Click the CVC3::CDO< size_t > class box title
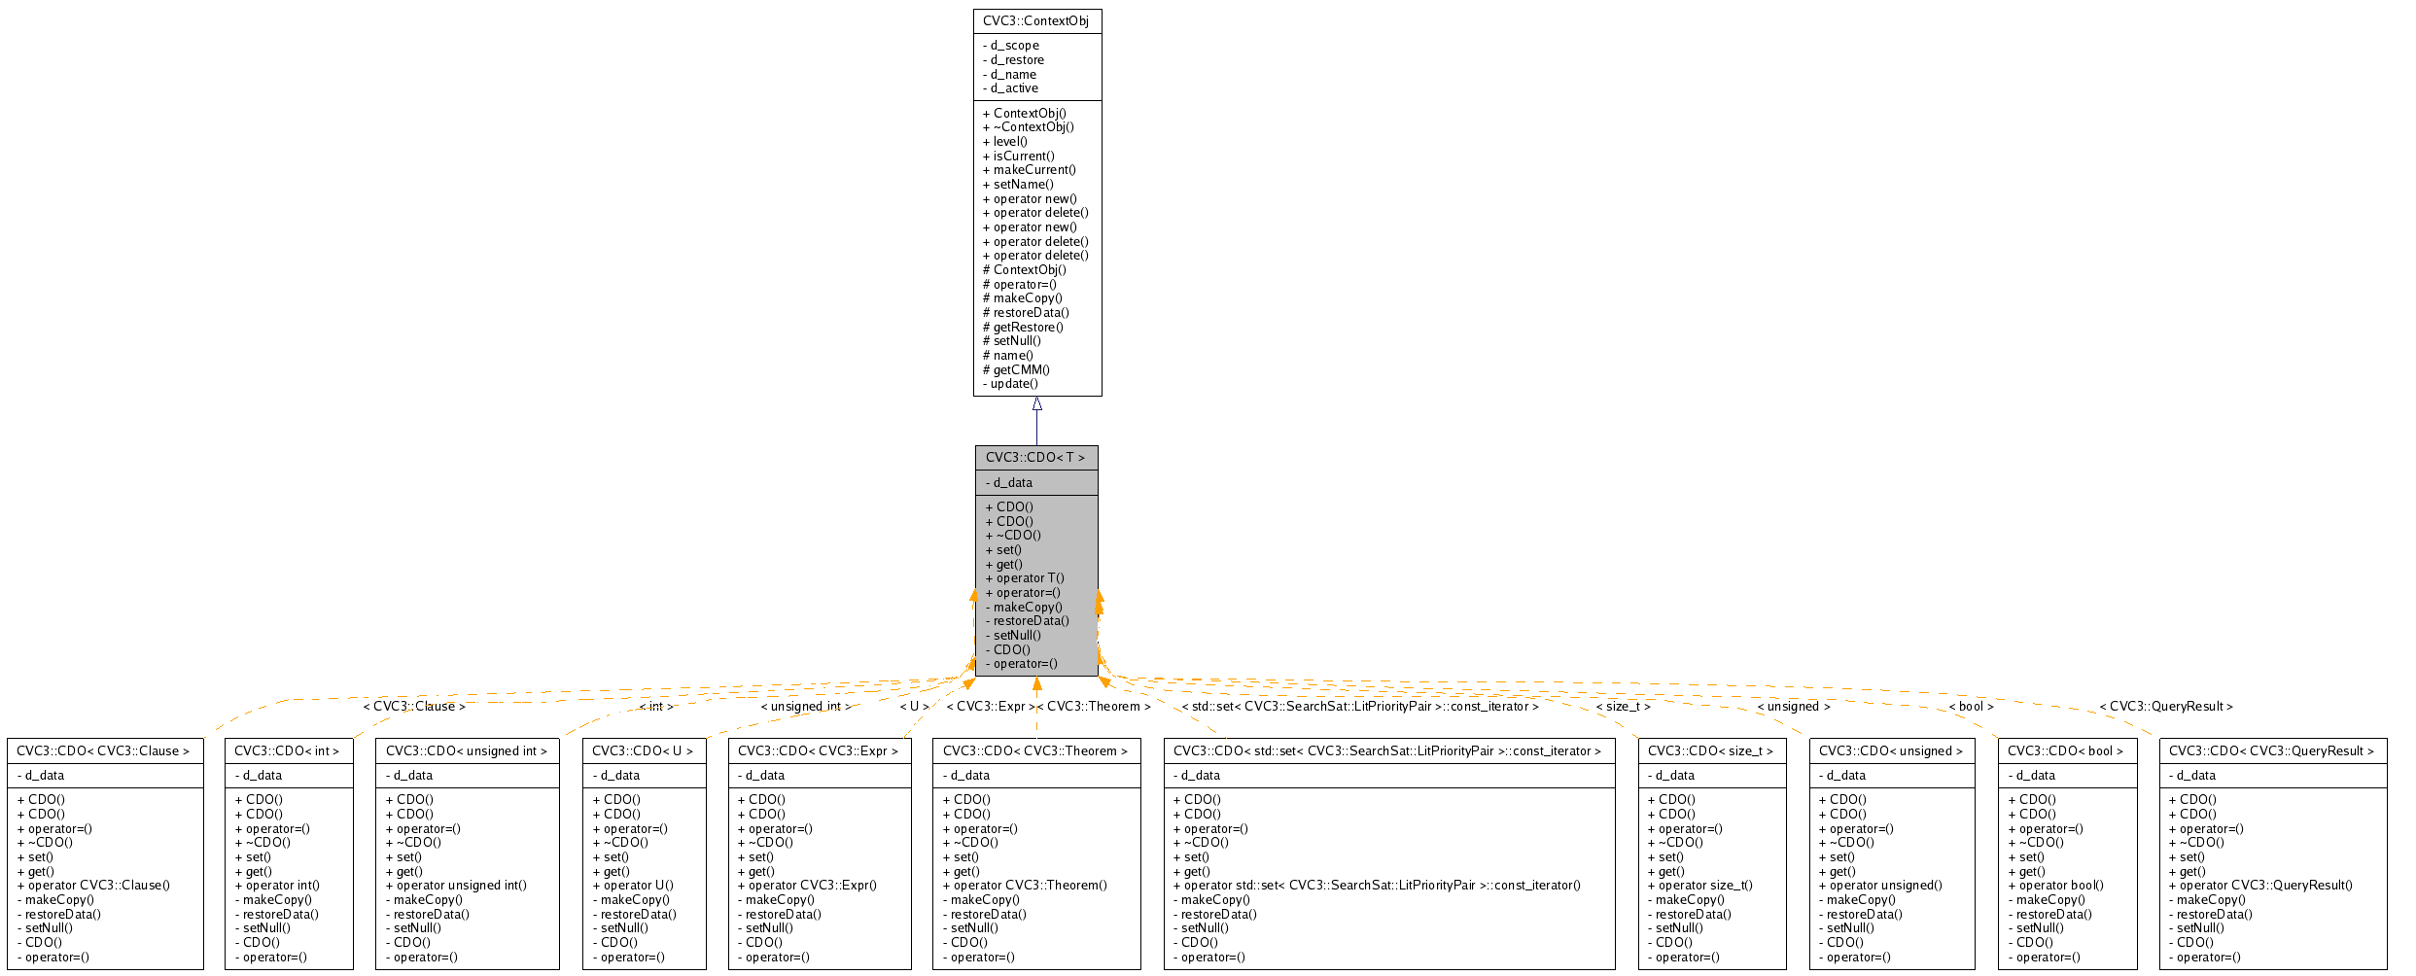 (x=1711, y=751)
